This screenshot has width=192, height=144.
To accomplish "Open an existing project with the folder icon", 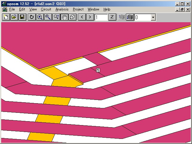I will pyautogui.click(x=14, y=17).
